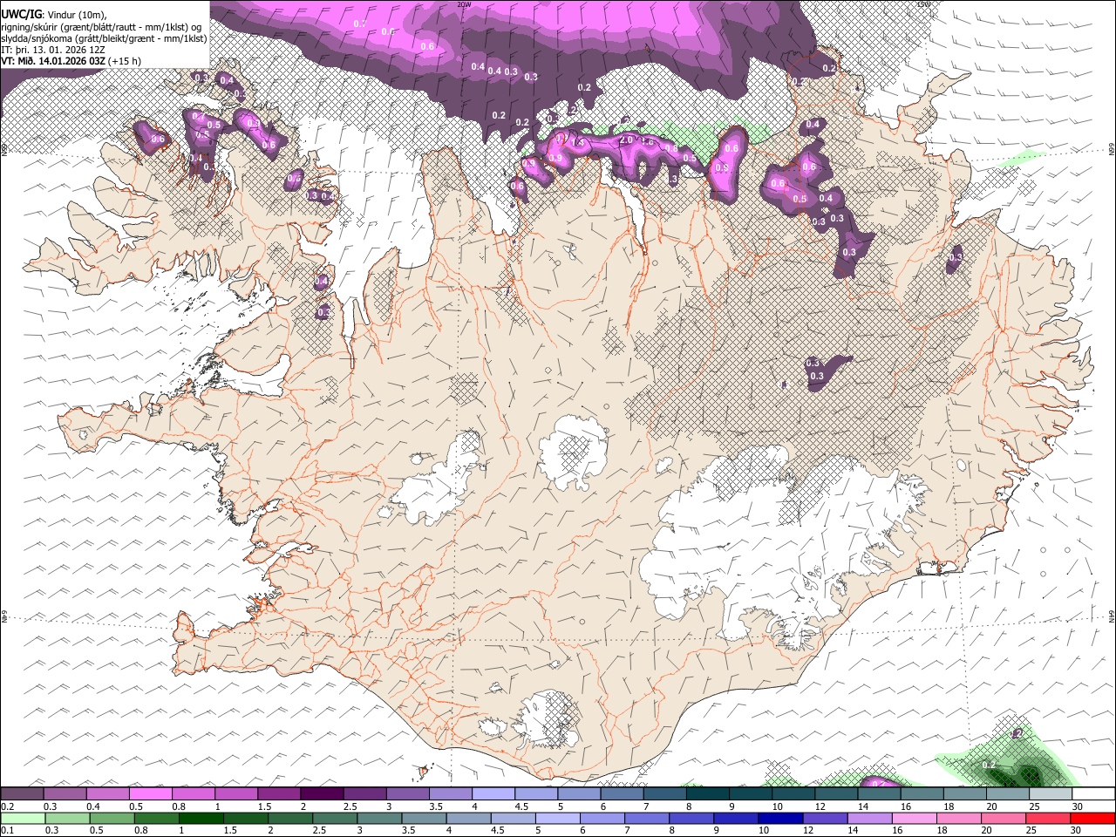
Task: Pick the darkest purple 2 swatch, upper legend row
Action: coord(321,793)
